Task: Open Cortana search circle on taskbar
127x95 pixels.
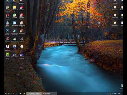Action: coord(9,94)
